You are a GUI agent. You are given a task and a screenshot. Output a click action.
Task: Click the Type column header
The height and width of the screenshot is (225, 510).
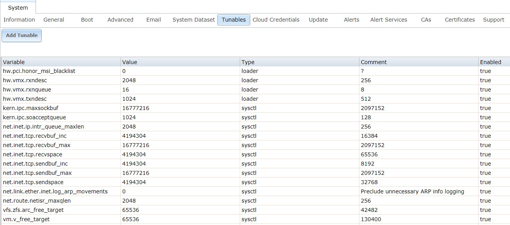(x=300, y=62)
